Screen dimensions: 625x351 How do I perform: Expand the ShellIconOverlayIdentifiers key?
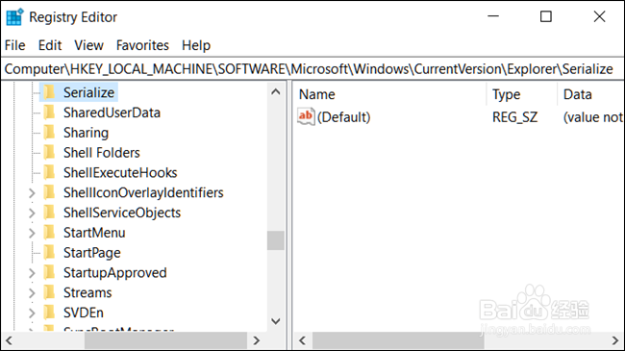coord(32,193)
